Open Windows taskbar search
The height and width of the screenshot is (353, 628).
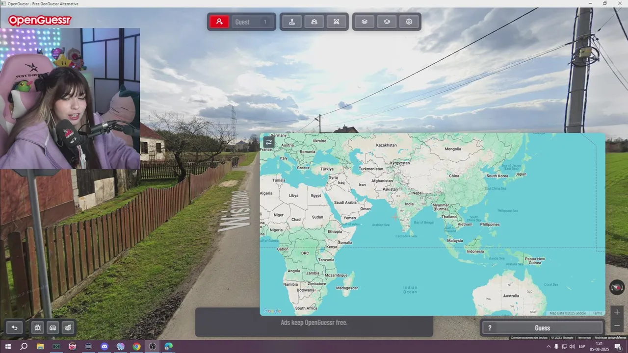[24, 347]
